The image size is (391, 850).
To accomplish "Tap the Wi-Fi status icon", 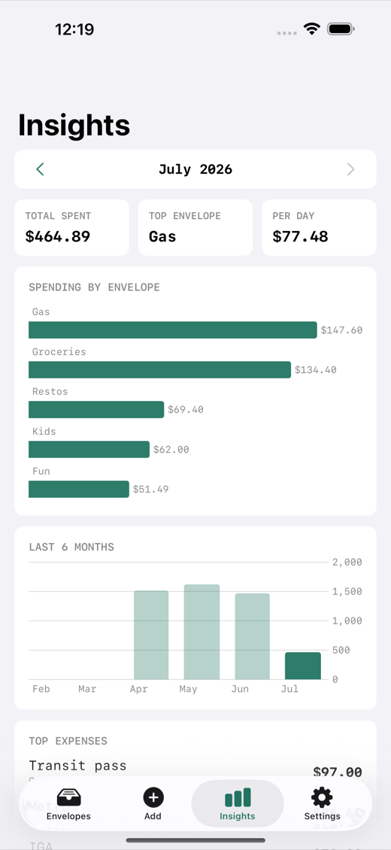I will [x=312, y=29].
